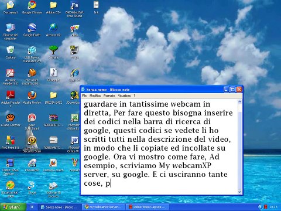Click the Notepad scrollbar down arrow
This screenshot has height=211, width=281.
pos(239,192)
